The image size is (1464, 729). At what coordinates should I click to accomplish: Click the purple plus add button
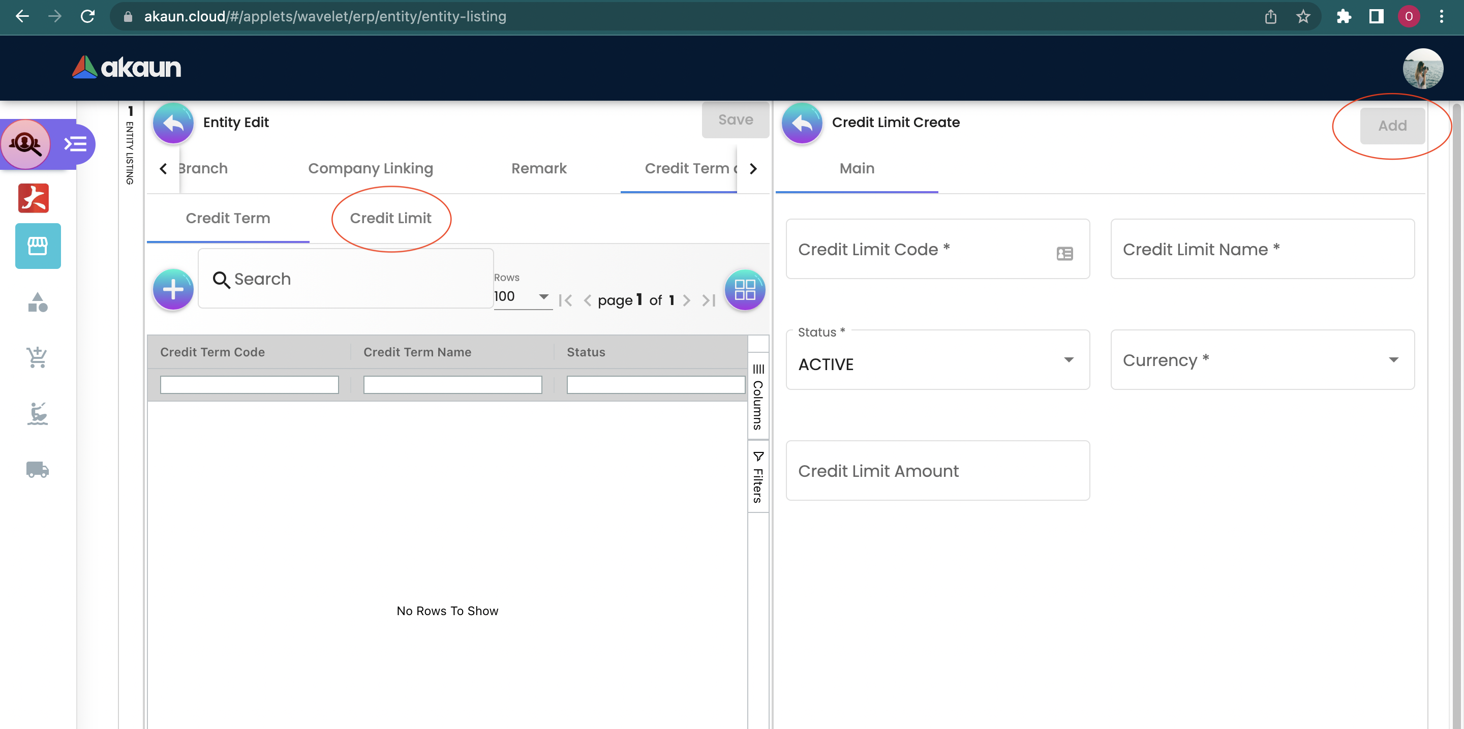coord(173,290)
